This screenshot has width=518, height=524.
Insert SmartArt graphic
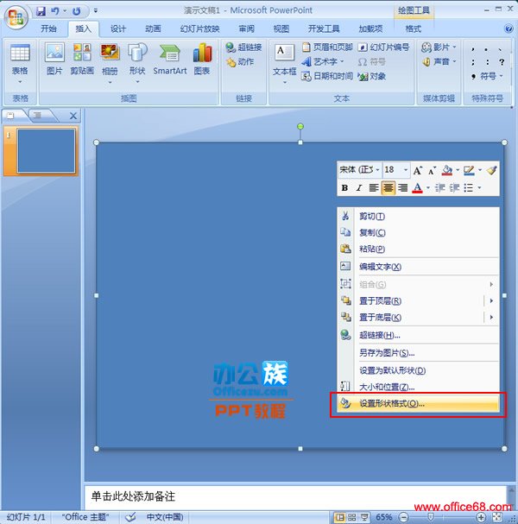coord(170,59)
